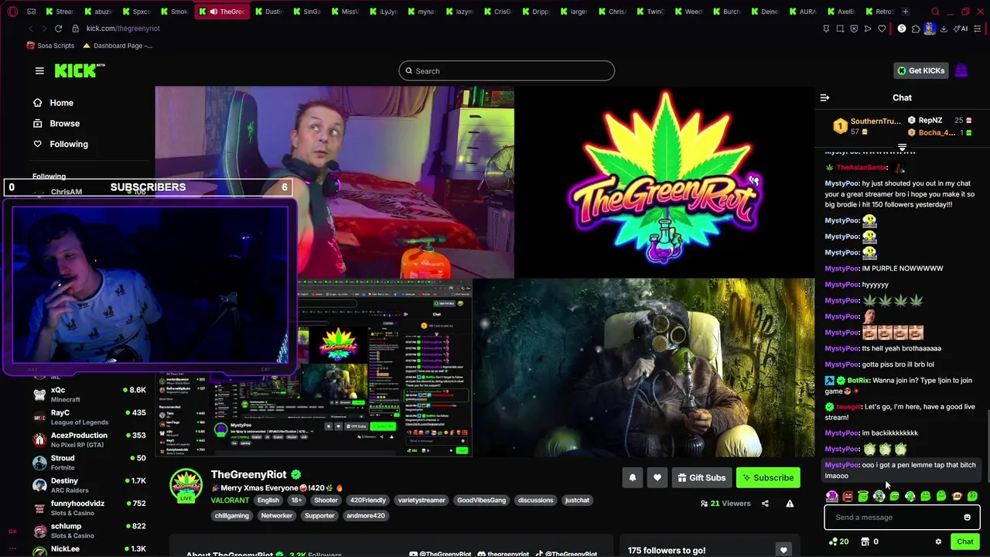Click the Search input field
The height and width of the screenshot is (557, 990).
pos(507,71)
